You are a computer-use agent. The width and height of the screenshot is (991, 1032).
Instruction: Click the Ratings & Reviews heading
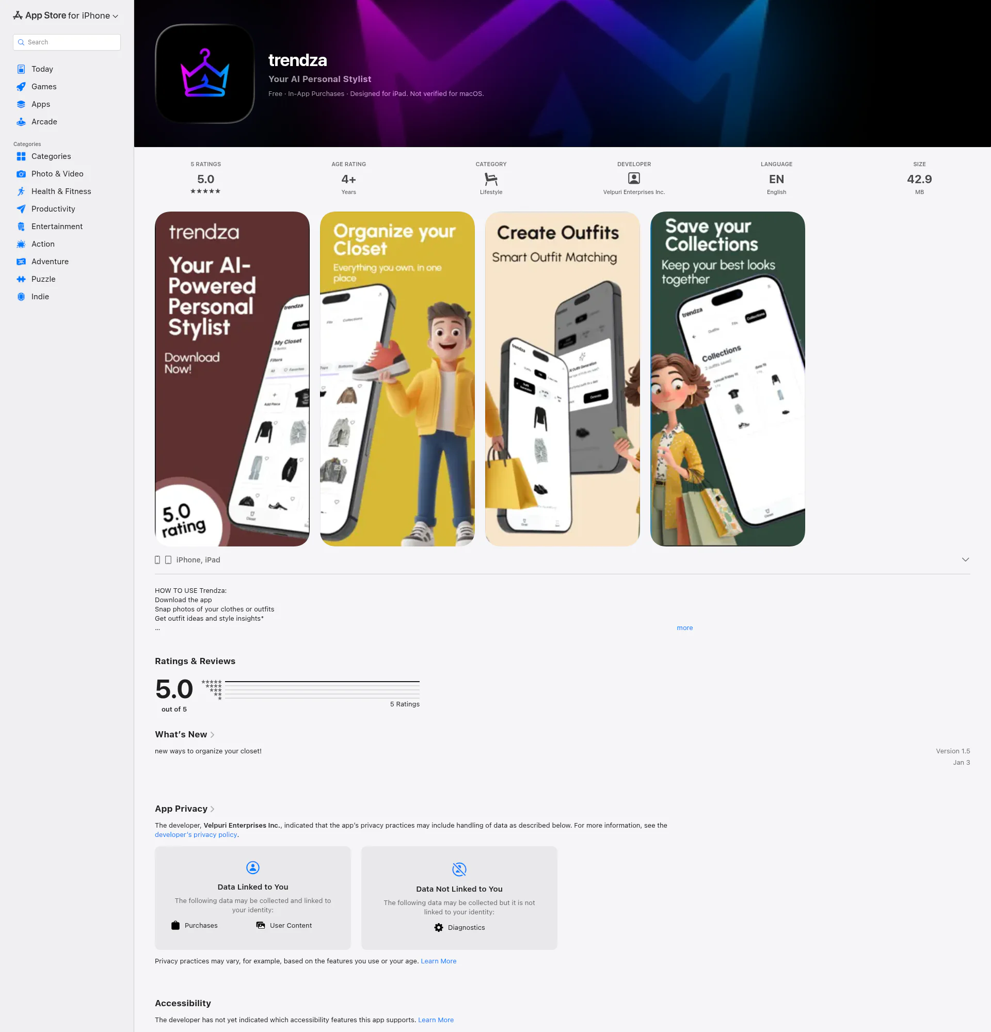click(x=195, y=662)
